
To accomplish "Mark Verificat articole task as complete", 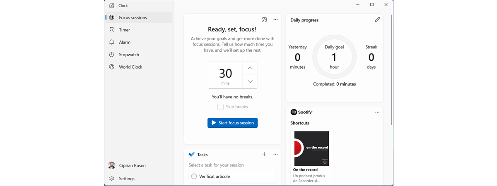I will click(194, 176).
